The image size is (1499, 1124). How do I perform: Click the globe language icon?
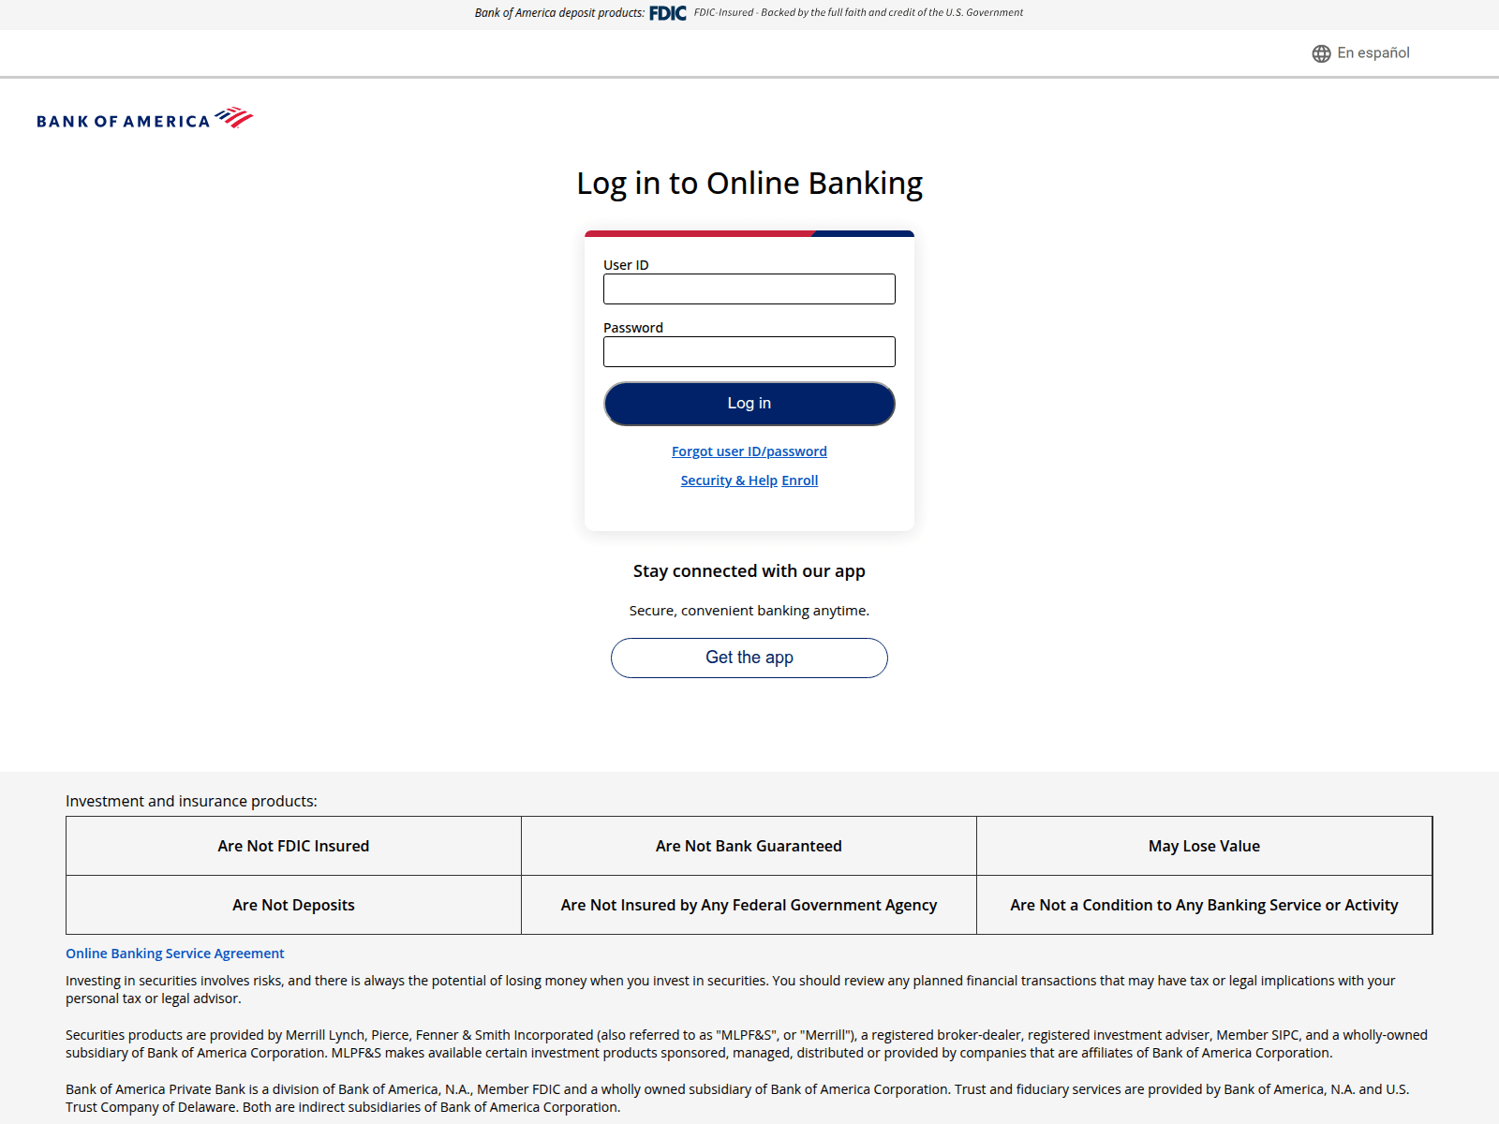pyautogui.click(x=1321, y=53)
